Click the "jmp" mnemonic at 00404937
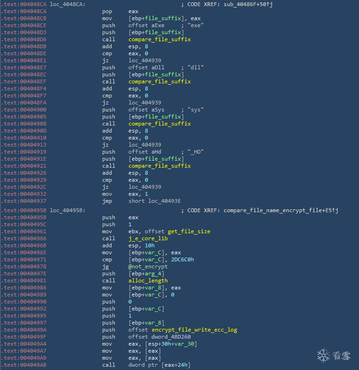Image resolution: width=359 pixels, height=370 pixels. [x=107, y=201]
